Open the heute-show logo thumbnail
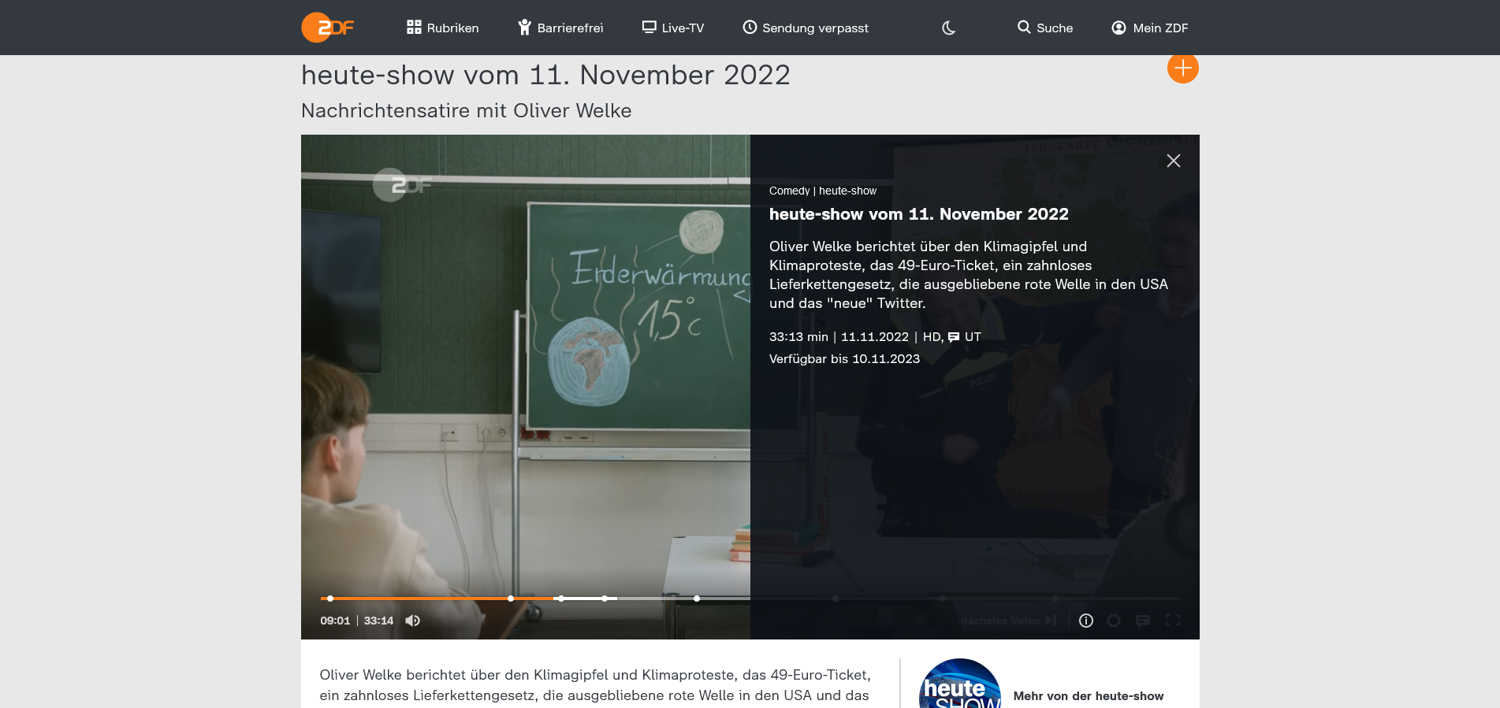This screenshot has width=1500, height=708. 959,685
